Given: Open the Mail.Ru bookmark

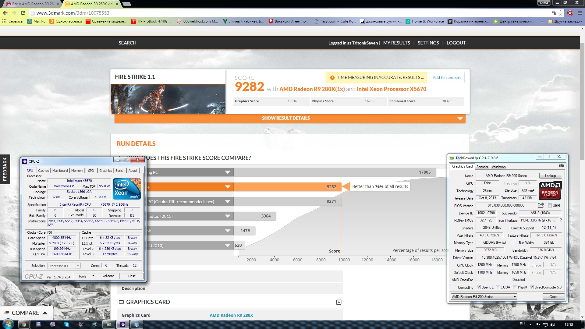Looking at the screenshot, I should 37,21.
